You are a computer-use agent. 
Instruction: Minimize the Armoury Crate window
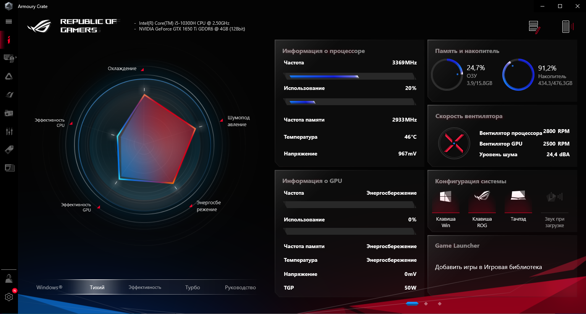pos(542,6)
